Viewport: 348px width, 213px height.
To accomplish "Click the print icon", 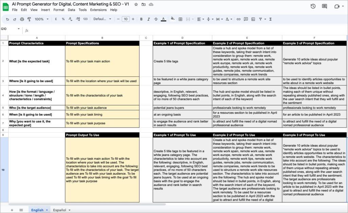I will pyautogui.click(x=22, y=19).
